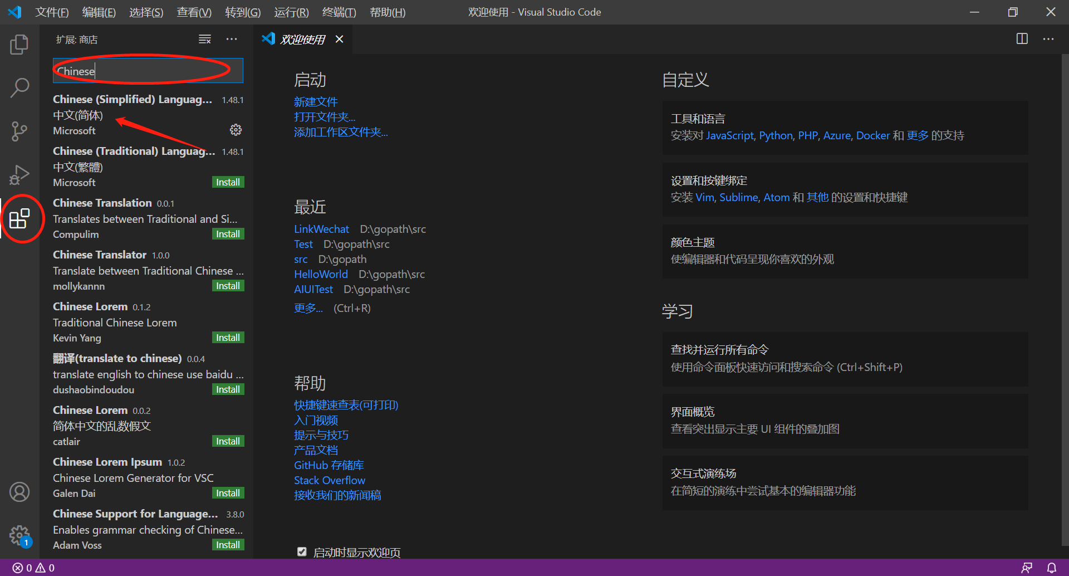Open Stack Overflow link
The image size is (1069, 576).
click(x=330, y=480)
